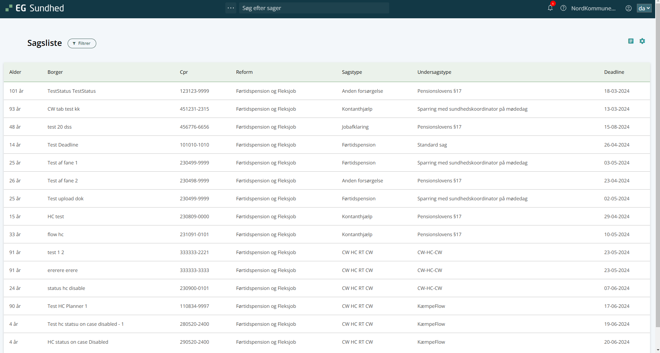The width and height of the screenshot is (660, 353).
Task: Click the age cell 101 år
Action: tap(17, 91)
